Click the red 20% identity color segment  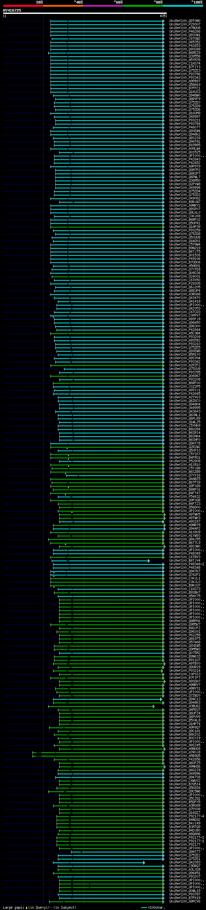23,6
